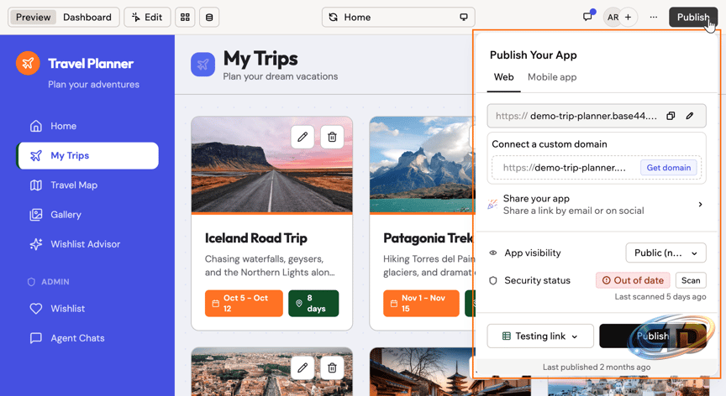Select My Trips in the sidebar
726x396 pixels.
point(87,155)
